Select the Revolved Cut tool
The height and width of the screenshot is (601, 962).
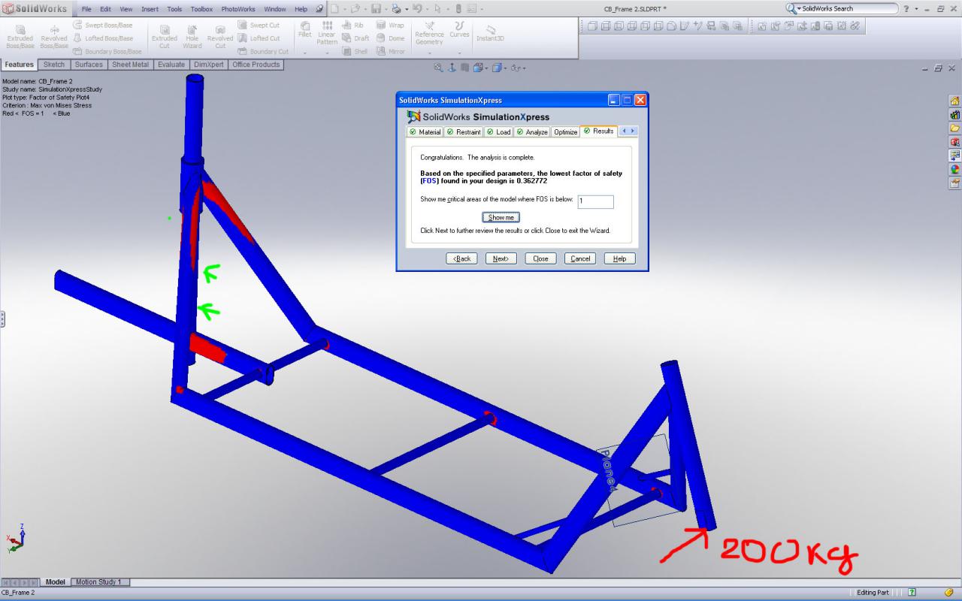(220, 35)
